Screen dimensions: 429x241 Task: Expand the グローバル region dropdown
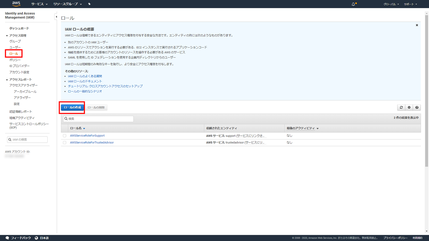pos(391,4)
